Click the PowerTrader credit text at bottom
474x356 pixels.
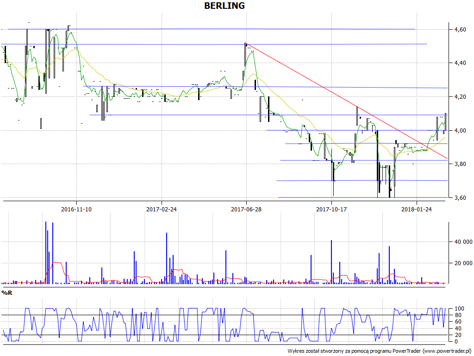[380, 351]
